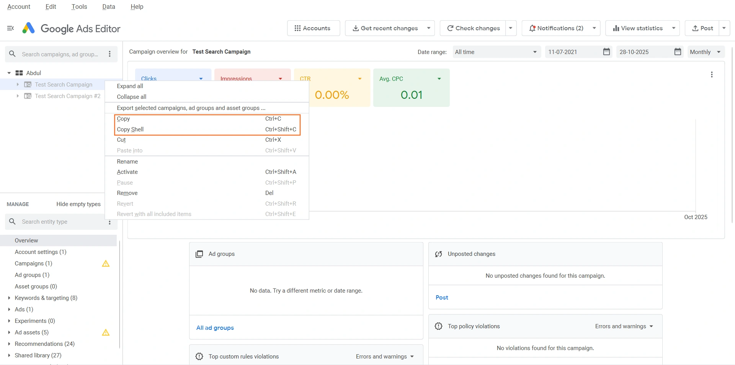Viewport: 735px width, 365px height.
Task: Click Post link under Unposted changes
Action: pyautogui.click(x=442, y=298)
